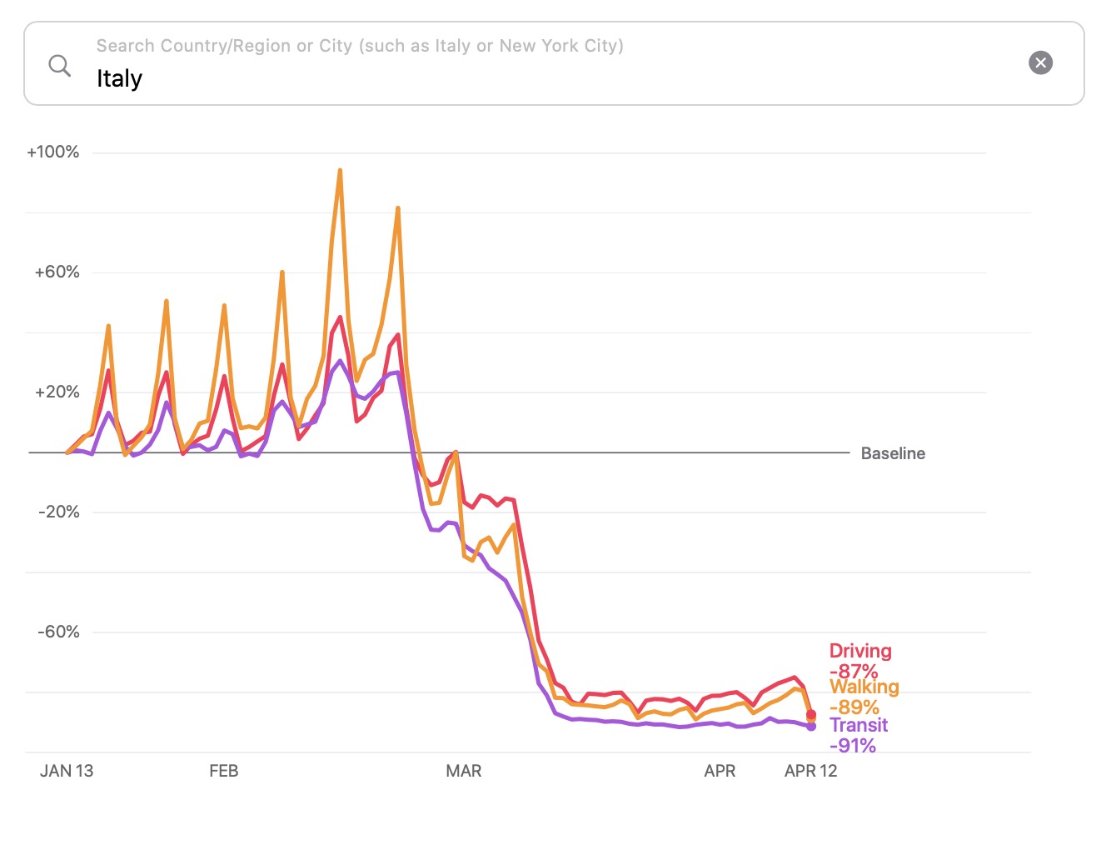Image resolution: width=1101 pixels, height=850 pixels.
Task: Click the -91% transit value
Action: click(852, 745)
